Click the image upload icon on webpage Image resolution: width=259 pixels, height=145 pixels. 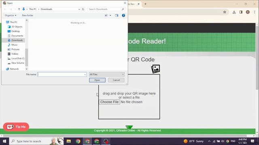[155, 69]
